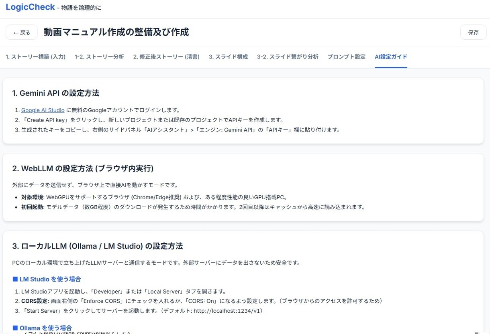Click the 初回起動 bullet item
The width and height of the screenshot is (490, 334).
click(x=193, y=207)
